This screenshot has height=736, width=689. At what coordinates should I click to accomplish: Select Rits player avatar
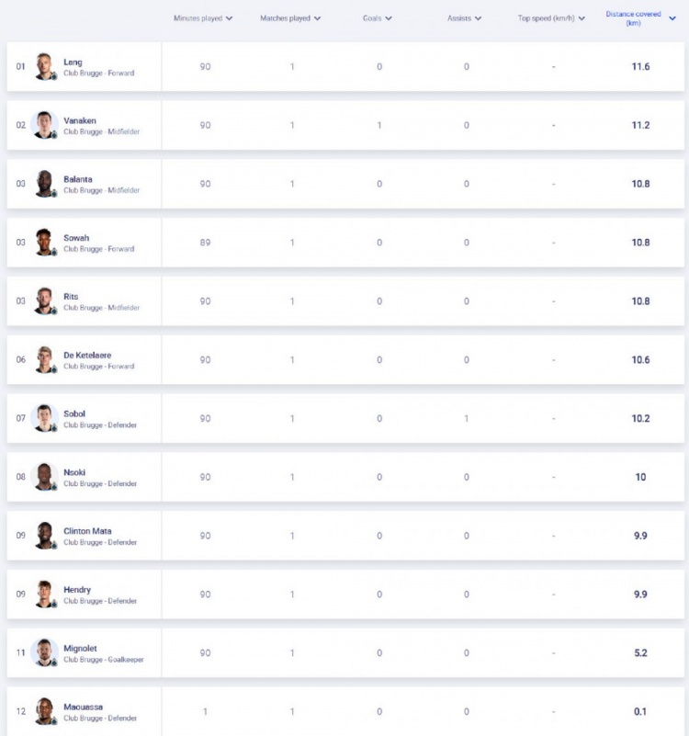click(x=45, y=300)
